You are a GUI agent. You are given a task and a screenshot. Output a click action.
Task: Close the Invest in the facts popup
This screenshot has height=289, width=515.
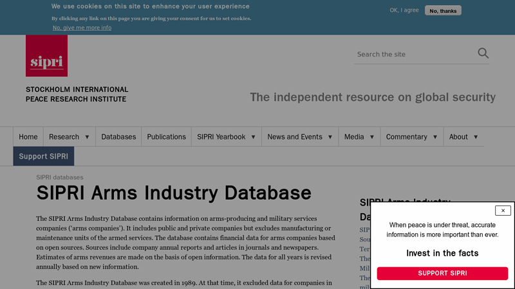point(503,211)
